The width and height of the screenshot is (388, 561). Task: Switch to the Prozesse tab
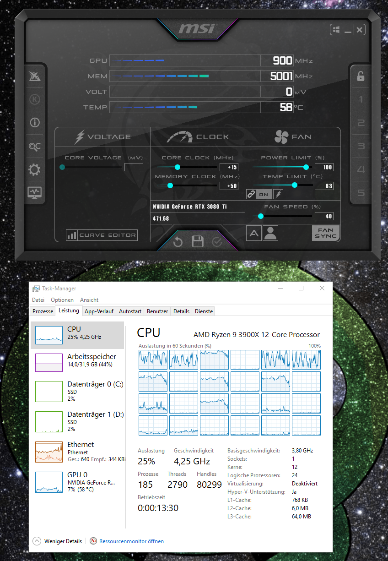pyautogui.click(x=43, y=311)
